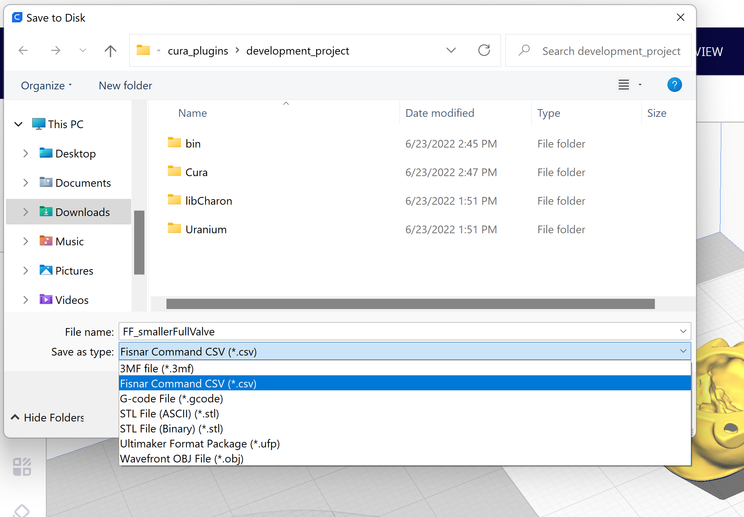Screen dimensions: 744x517
Task: Expand the Documents tree node
Action: coord(25,183)
